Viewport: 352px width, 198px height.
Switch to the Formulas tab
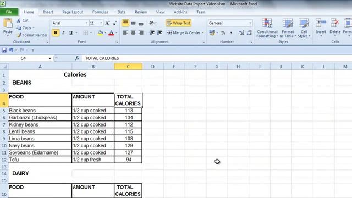(x=100, y=12)
